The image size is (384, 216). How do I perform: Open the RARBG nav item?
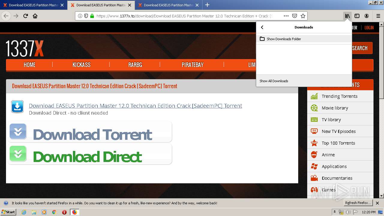click(135, 64)
